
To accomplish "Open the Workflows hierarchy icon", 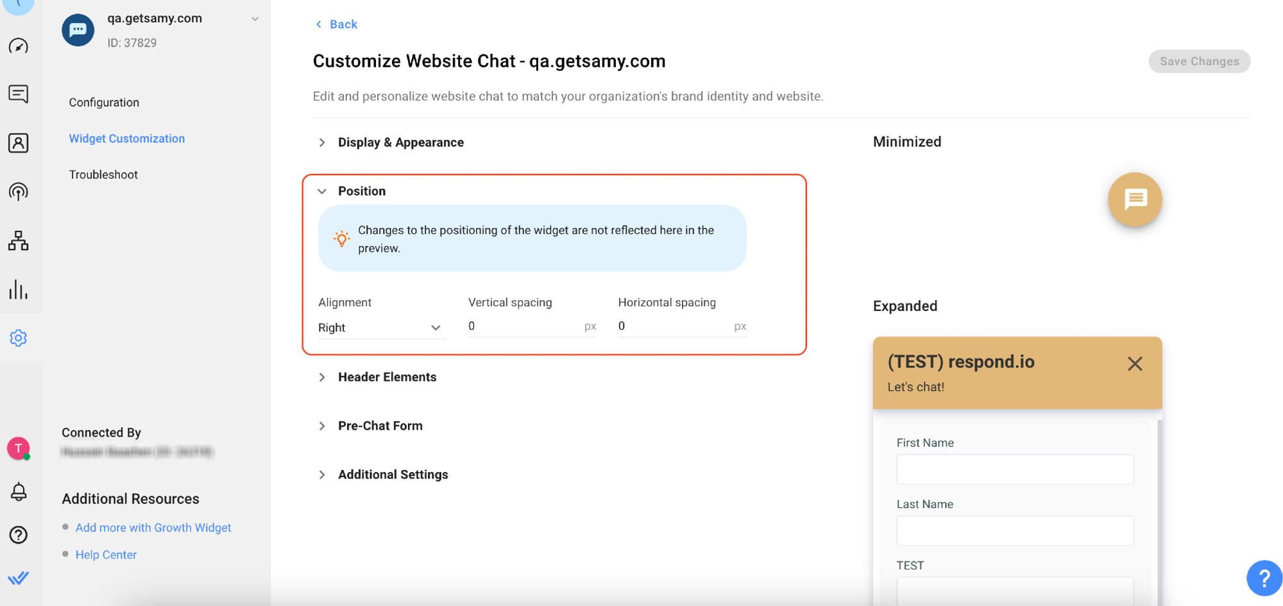I will pos(19,240).
